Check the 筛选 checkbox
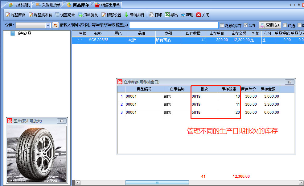Image resolution: width=304 pixels, height=186 pixels. (285, 25)
